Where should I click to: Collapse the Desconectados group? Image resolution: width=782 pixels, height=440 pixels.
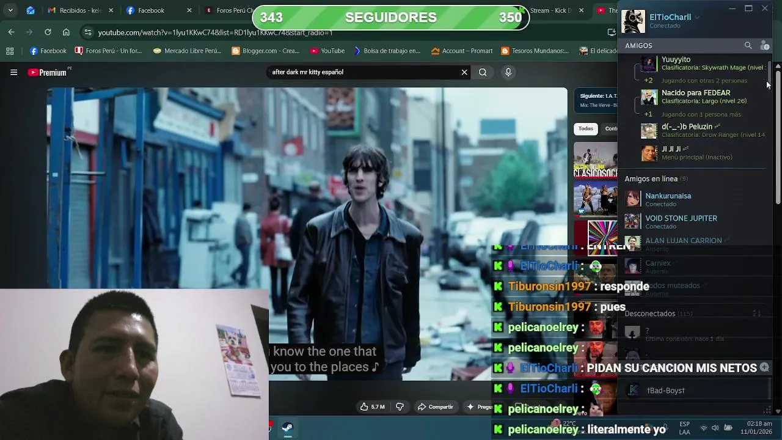tap(658, 313)
